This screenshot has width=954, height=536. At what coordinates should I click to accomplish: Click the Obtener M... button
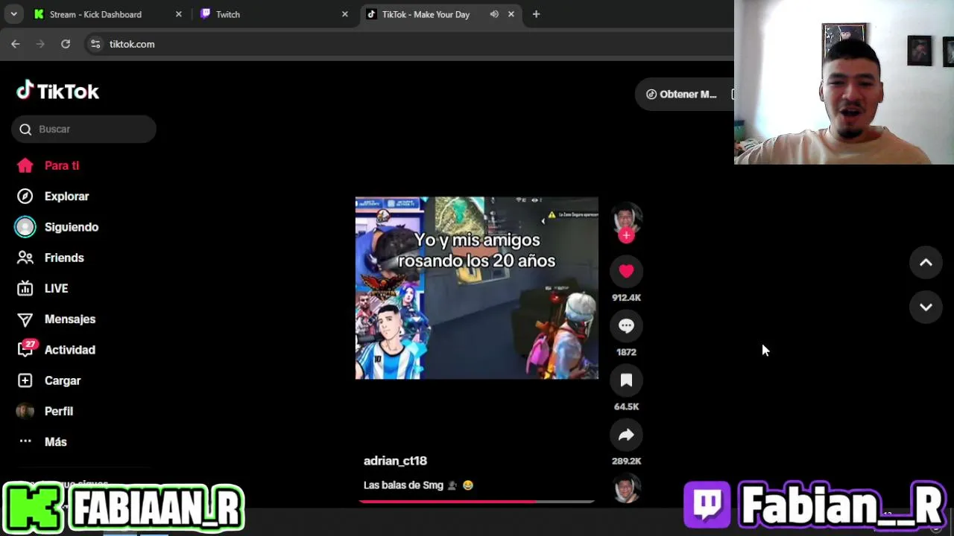(683, 95)
